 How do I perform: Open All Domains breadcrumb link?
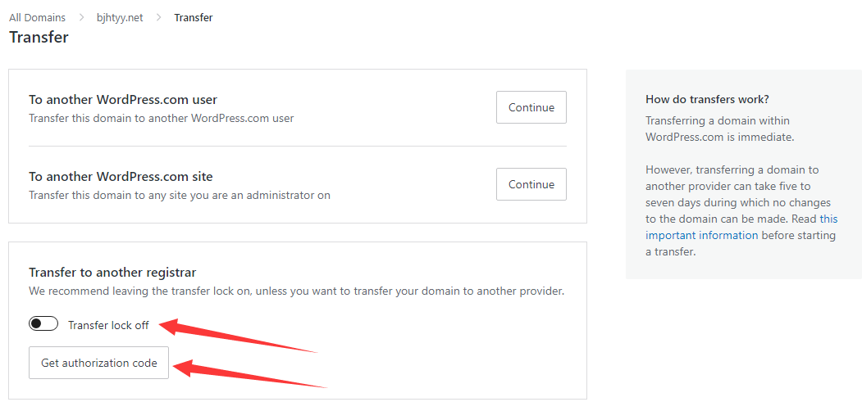(37, 17)
